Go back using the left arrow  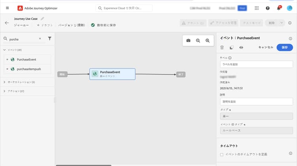pos(7,23)
